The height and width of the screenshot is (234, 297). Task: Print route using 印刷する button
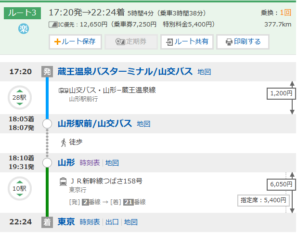[243, 41]
